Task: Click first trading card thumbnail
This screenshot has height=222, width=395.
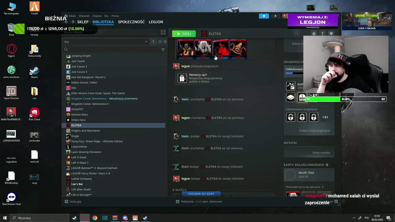Action: tap(185, 49)
